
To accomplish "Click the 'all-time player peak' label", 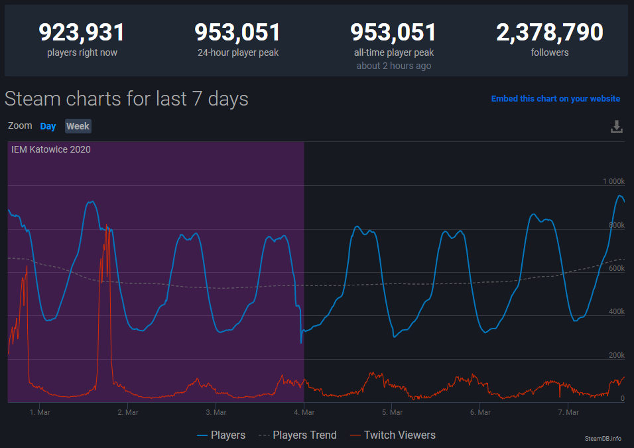I will point(393,52).
